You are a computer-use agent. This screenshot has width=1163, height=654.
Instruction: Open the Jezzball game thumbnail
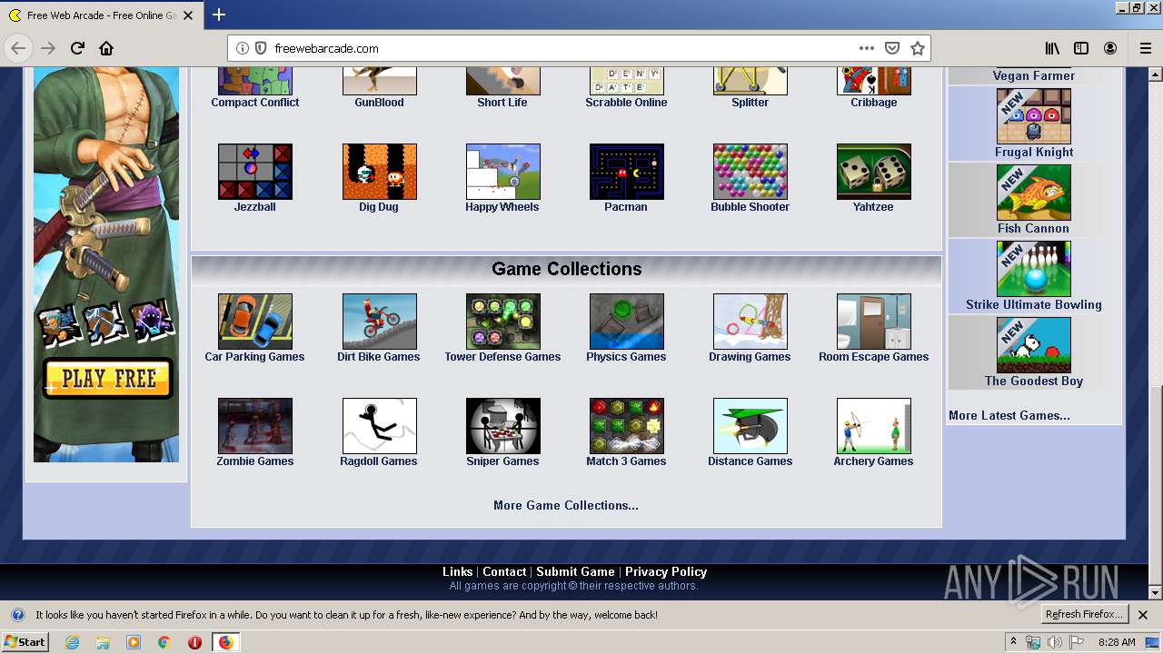click(255, 172)
